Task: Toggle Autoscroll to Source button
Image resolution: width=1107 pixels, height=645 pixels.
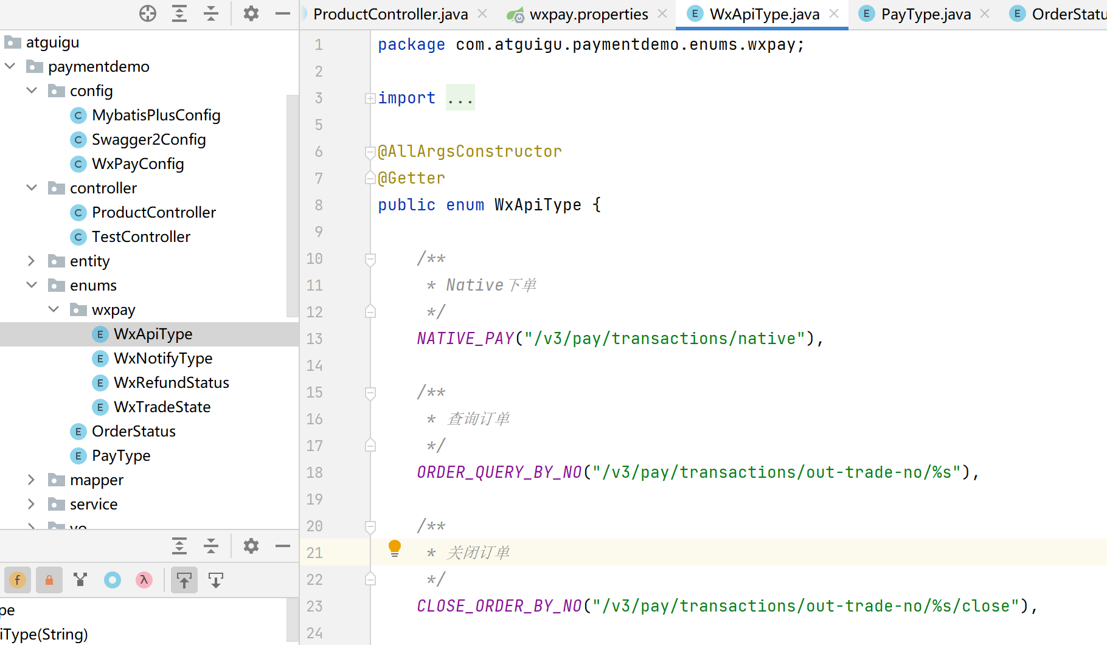Action: pos(184,580)
